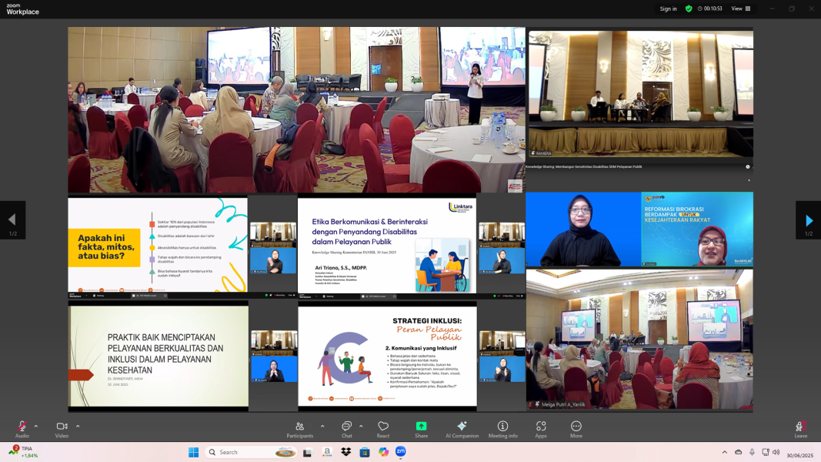Click the green encryption shield icon
The height and width of the screenshot is (462, 821).
point(689,8)
